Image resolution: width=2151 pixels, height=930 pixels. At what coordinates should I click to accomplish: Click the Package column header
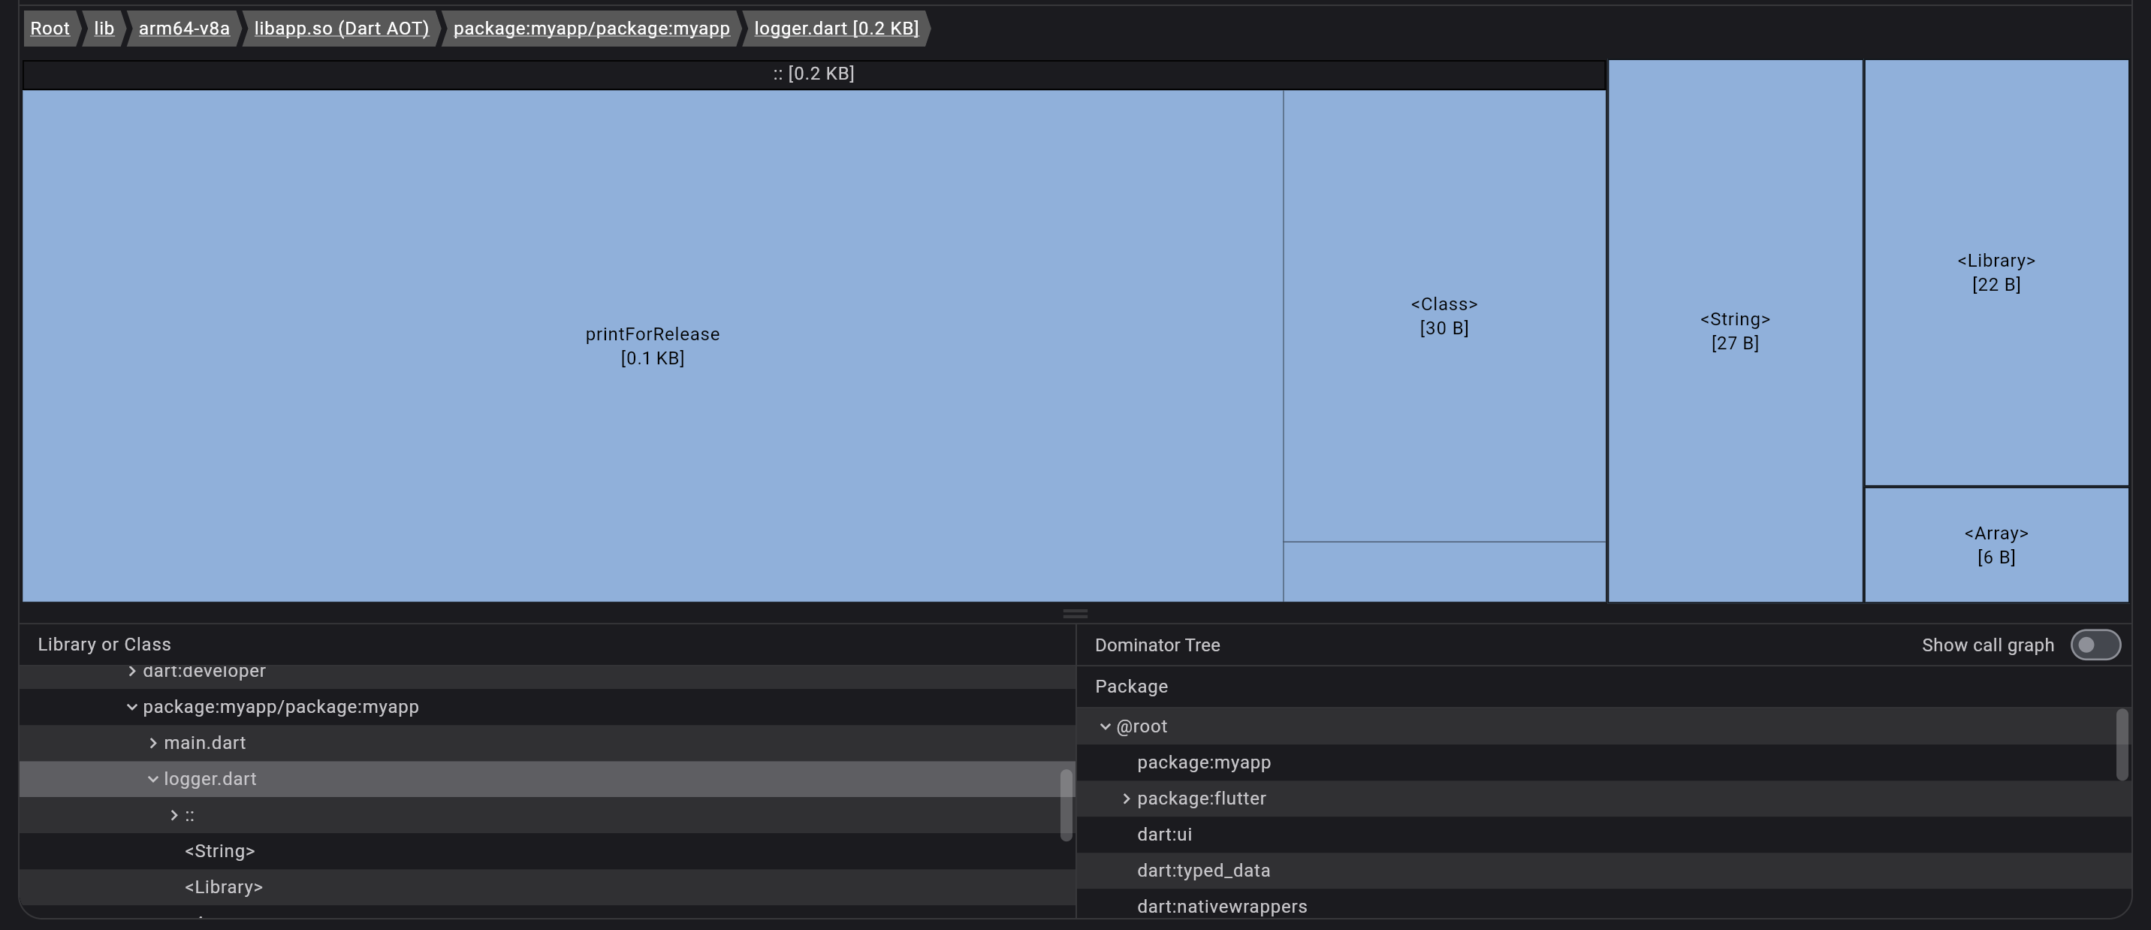tap(1131, 686)
